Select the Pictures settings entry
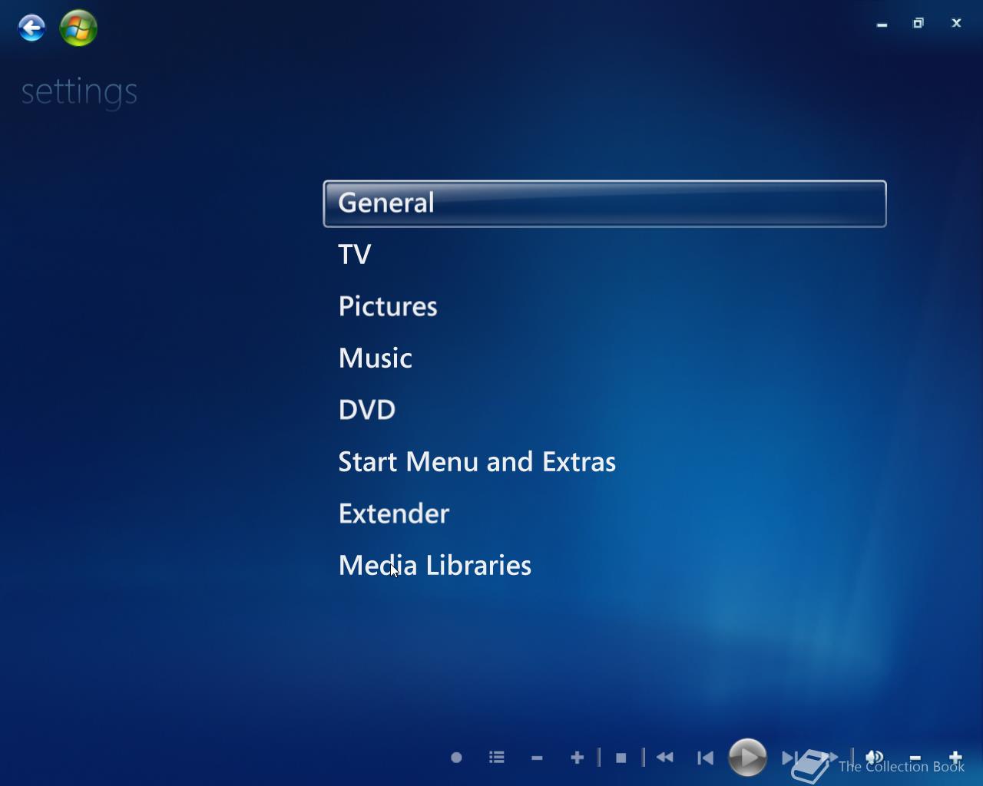 [388, 306]
